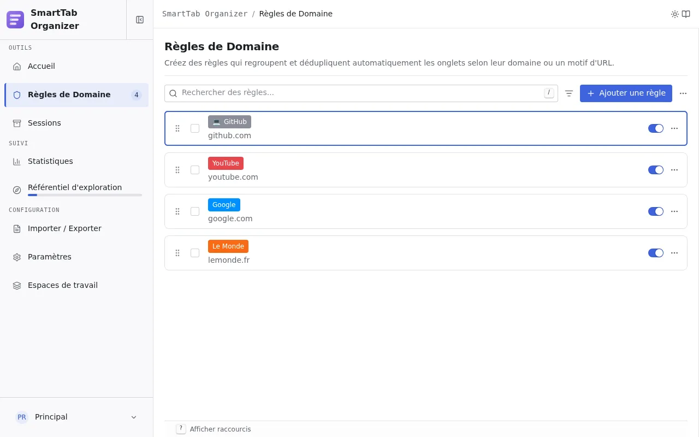Click the youtube.com domain text
The image size is (699, 437).
(x=233, y=177)
